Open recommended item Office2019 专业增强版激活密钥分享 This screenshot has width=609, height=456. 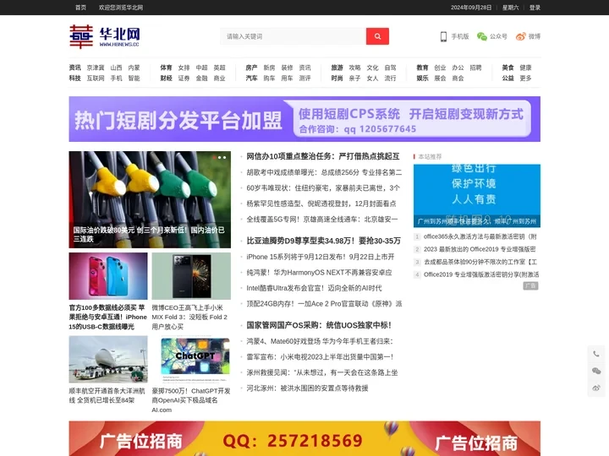[481, 274]
